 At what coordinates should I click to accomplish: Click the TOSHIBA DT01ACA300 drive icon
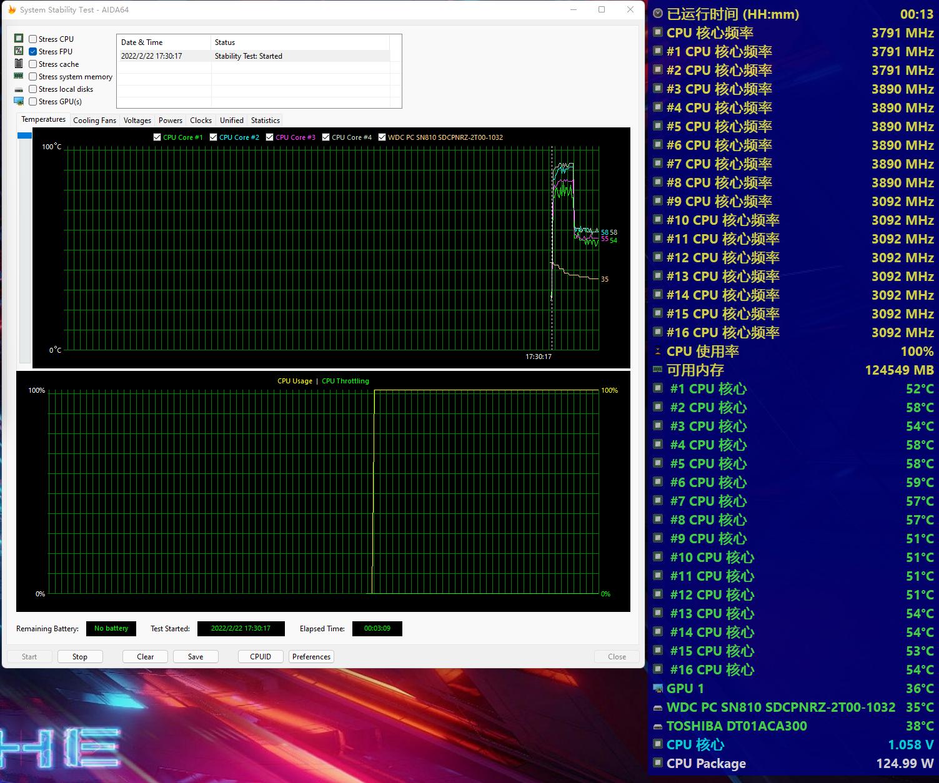point(658,726)
